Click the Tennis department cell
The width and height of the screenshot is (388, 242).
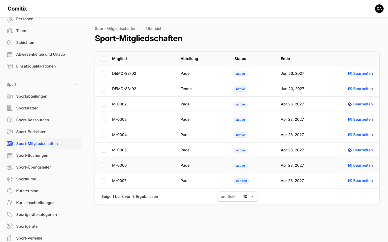(x=186, y=89)
